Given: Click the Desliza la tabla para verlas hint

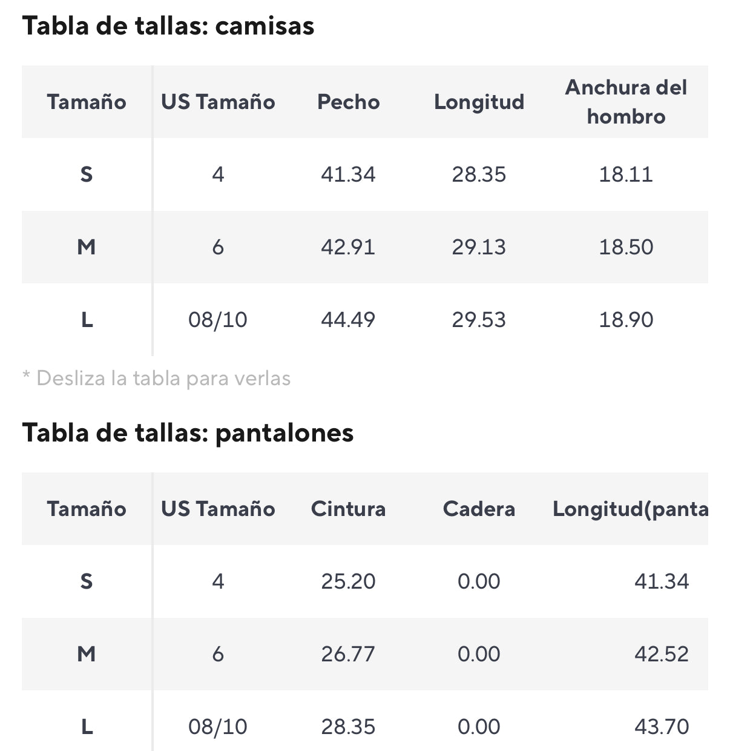Looking at the screenshot, I should (x=157, y=379).
